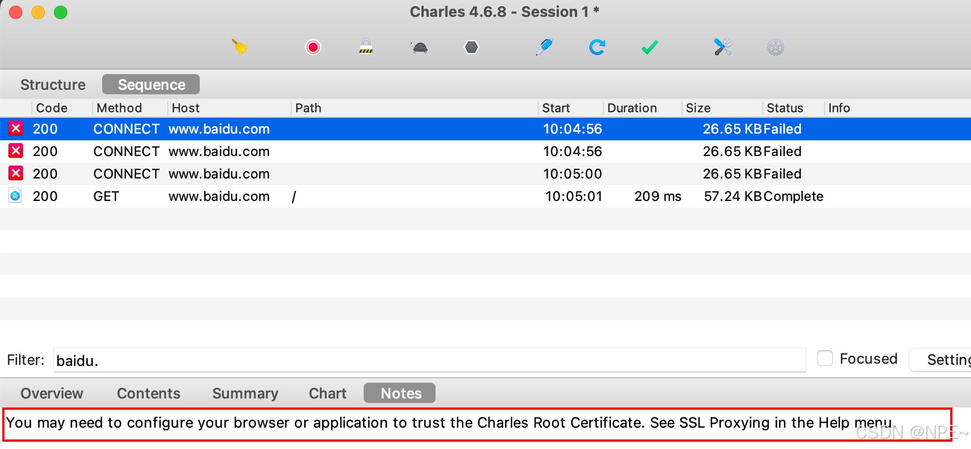
Task: Click the failed icon on the 10:05:00 row
Action: click(x=16, y=173)
